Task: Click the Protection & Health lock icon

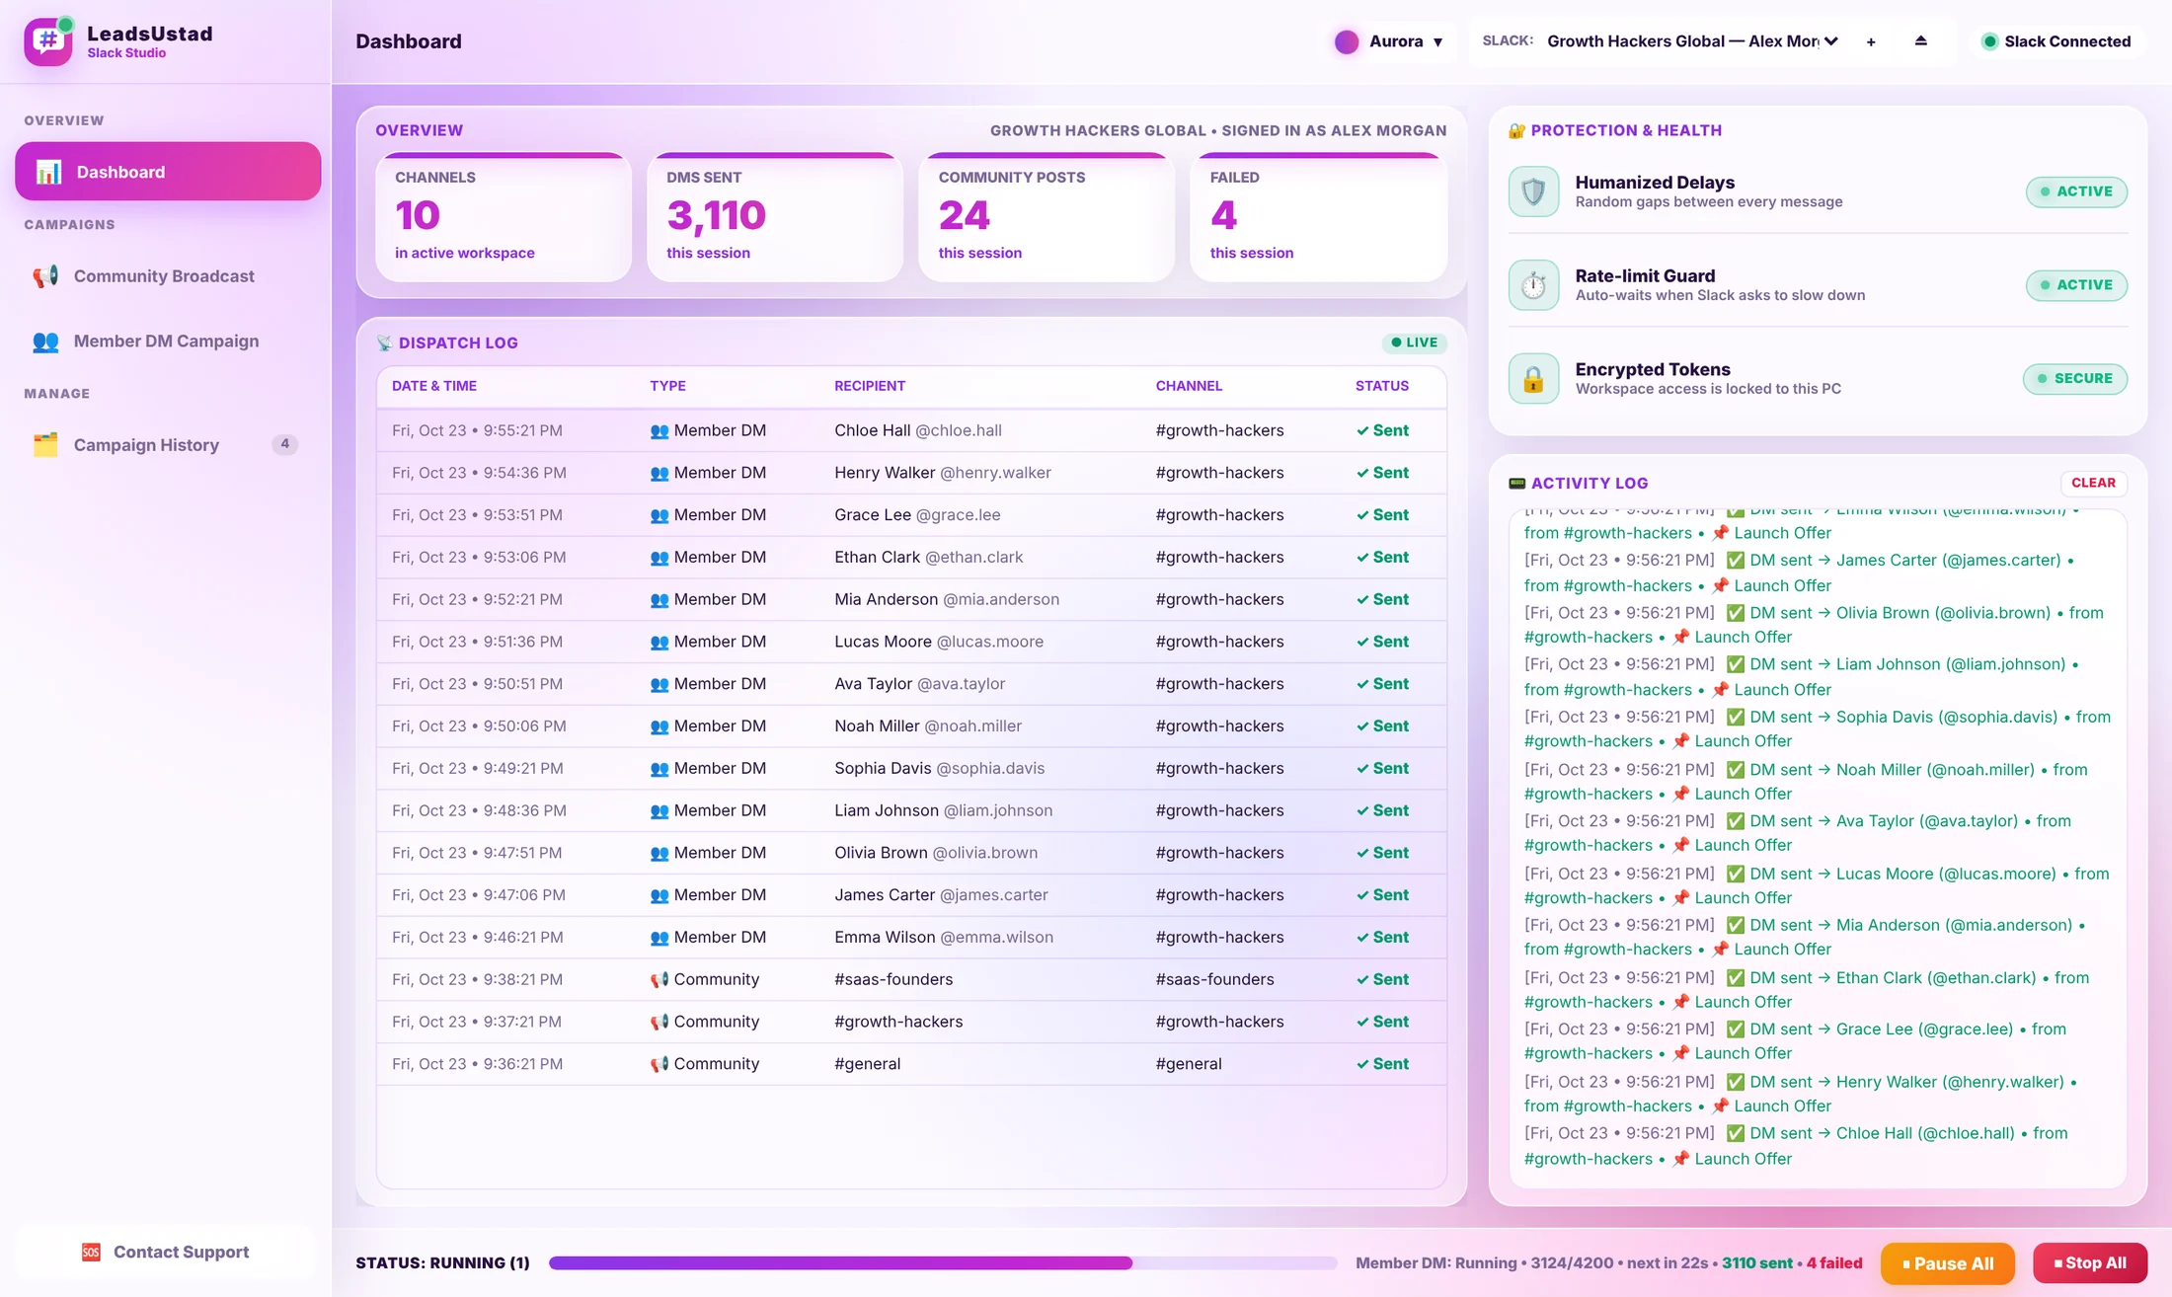Action: pos(1517,130)
